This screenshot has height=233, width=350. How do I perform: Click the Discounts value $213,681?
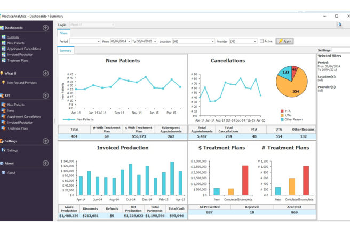(x=90, y=216)
